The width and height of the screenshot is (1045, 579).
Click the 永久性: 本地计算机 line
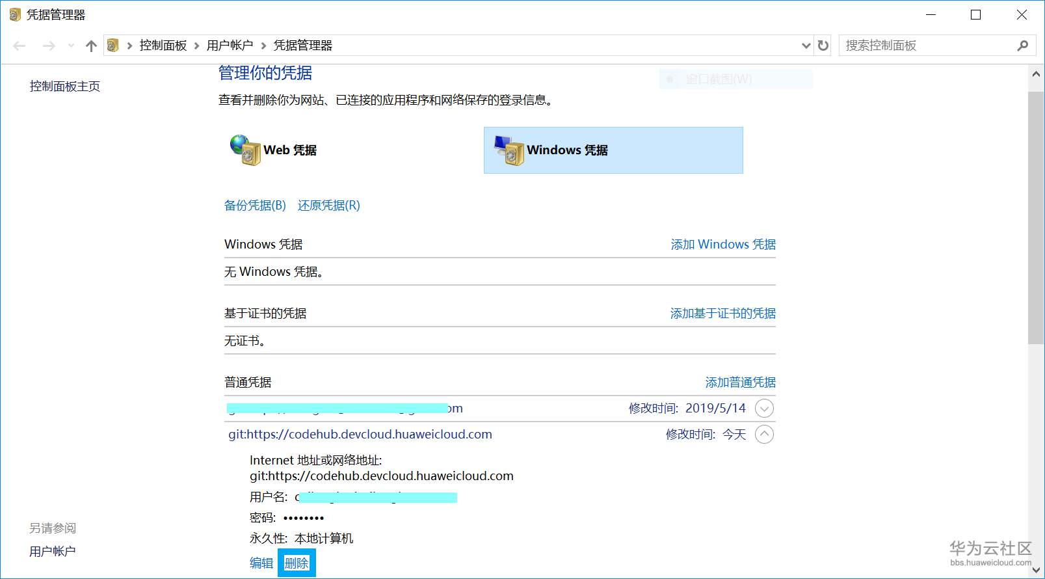point(302,539)
